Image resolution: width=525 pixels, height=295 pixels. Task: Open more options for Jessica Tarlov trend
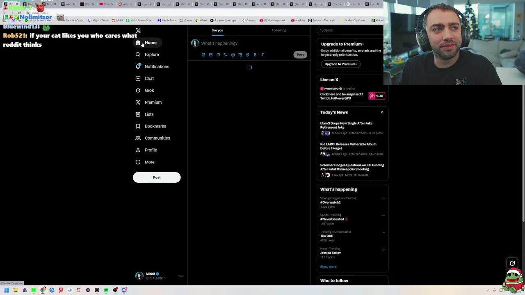coord(383,249)
